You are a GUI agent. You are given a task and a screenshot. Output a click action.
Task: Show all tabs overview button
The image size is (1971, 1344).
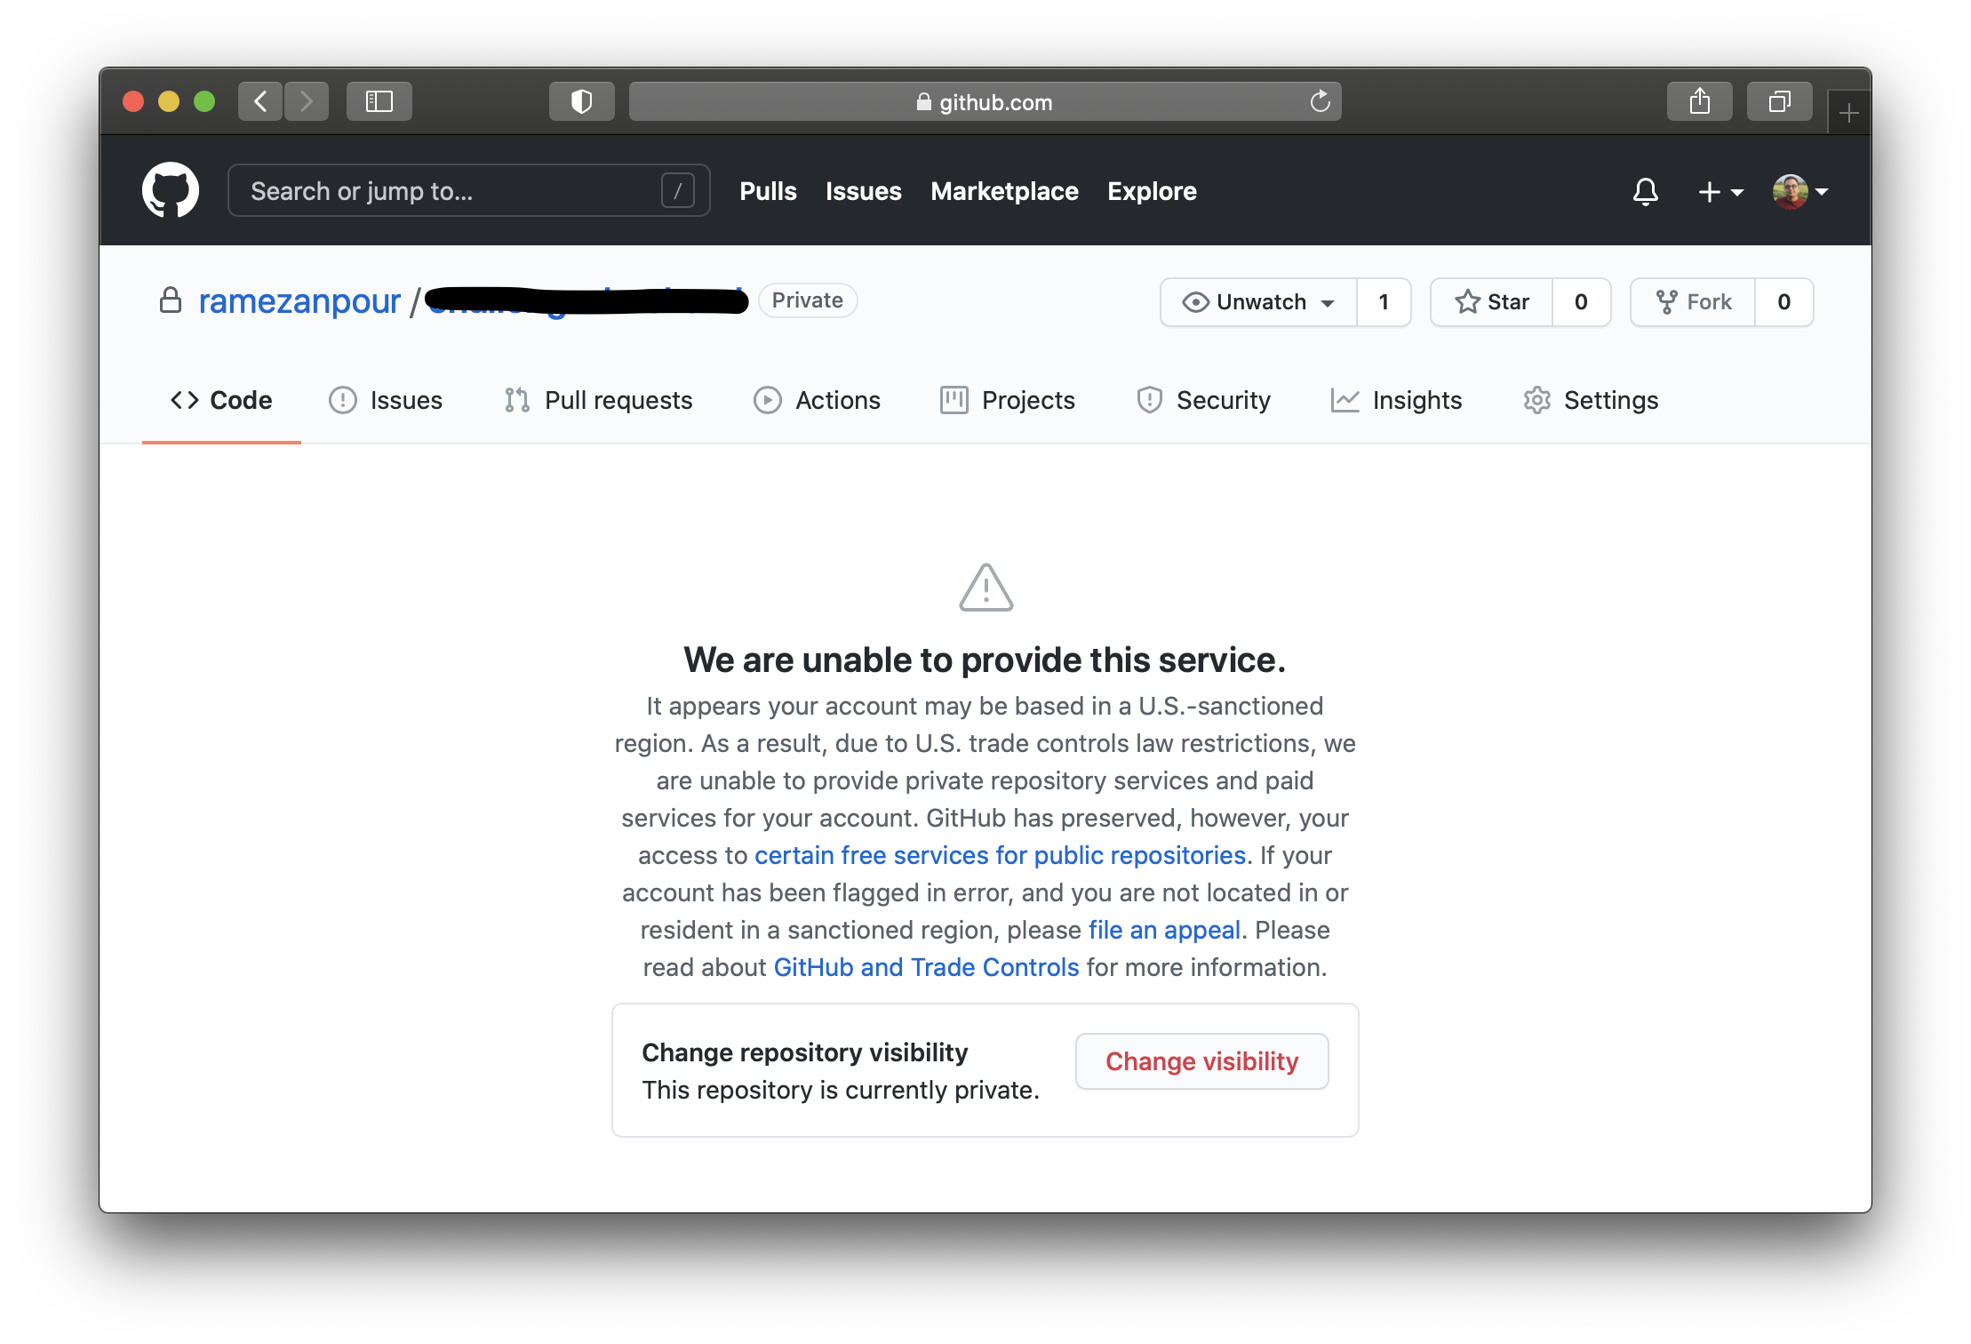pyautogui.click(x=1779, y=101)
